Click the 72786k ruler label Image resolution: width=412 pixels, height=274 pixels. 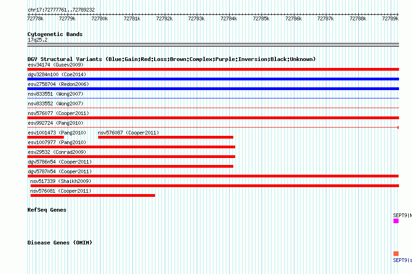coord(293,18)
